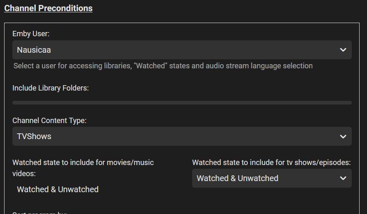Click the Emby User label
367x214 pixels.
[31, 33]
